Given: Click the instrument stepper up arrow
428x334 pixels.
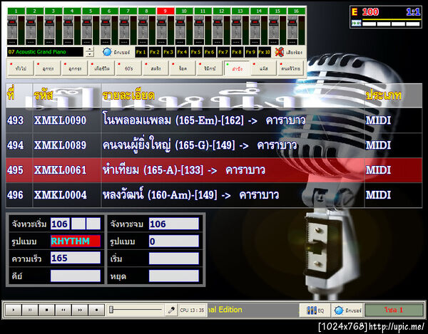Looking at the screenshot, I should click(x=90, y=49).
